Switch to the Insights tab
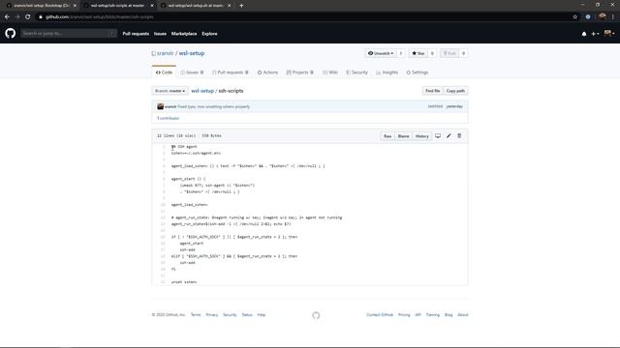Image resolution: width=620 pixels, height=348 pixels. 387,72
